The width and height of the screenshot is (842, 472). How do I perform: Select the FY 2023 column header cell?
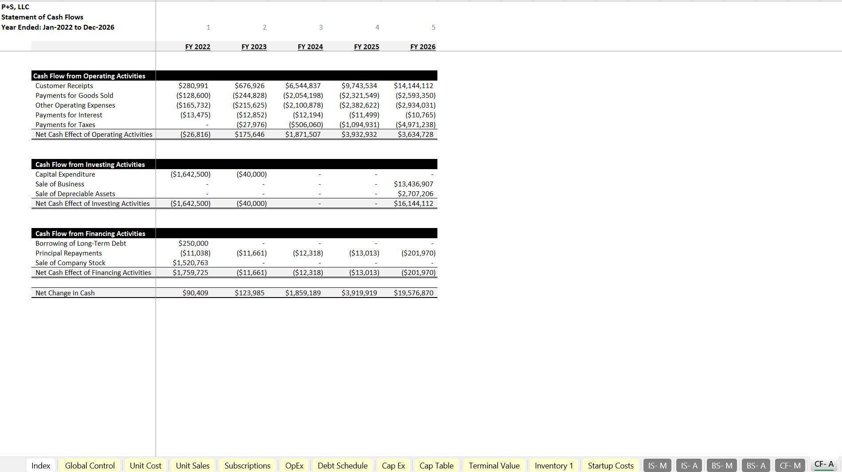coord(254,46)
